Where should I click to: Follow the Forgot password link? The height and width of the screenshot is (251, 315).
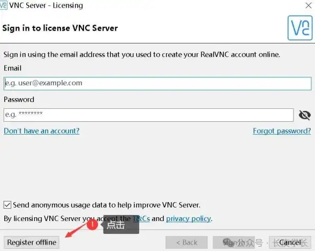[x=282, y=131]
